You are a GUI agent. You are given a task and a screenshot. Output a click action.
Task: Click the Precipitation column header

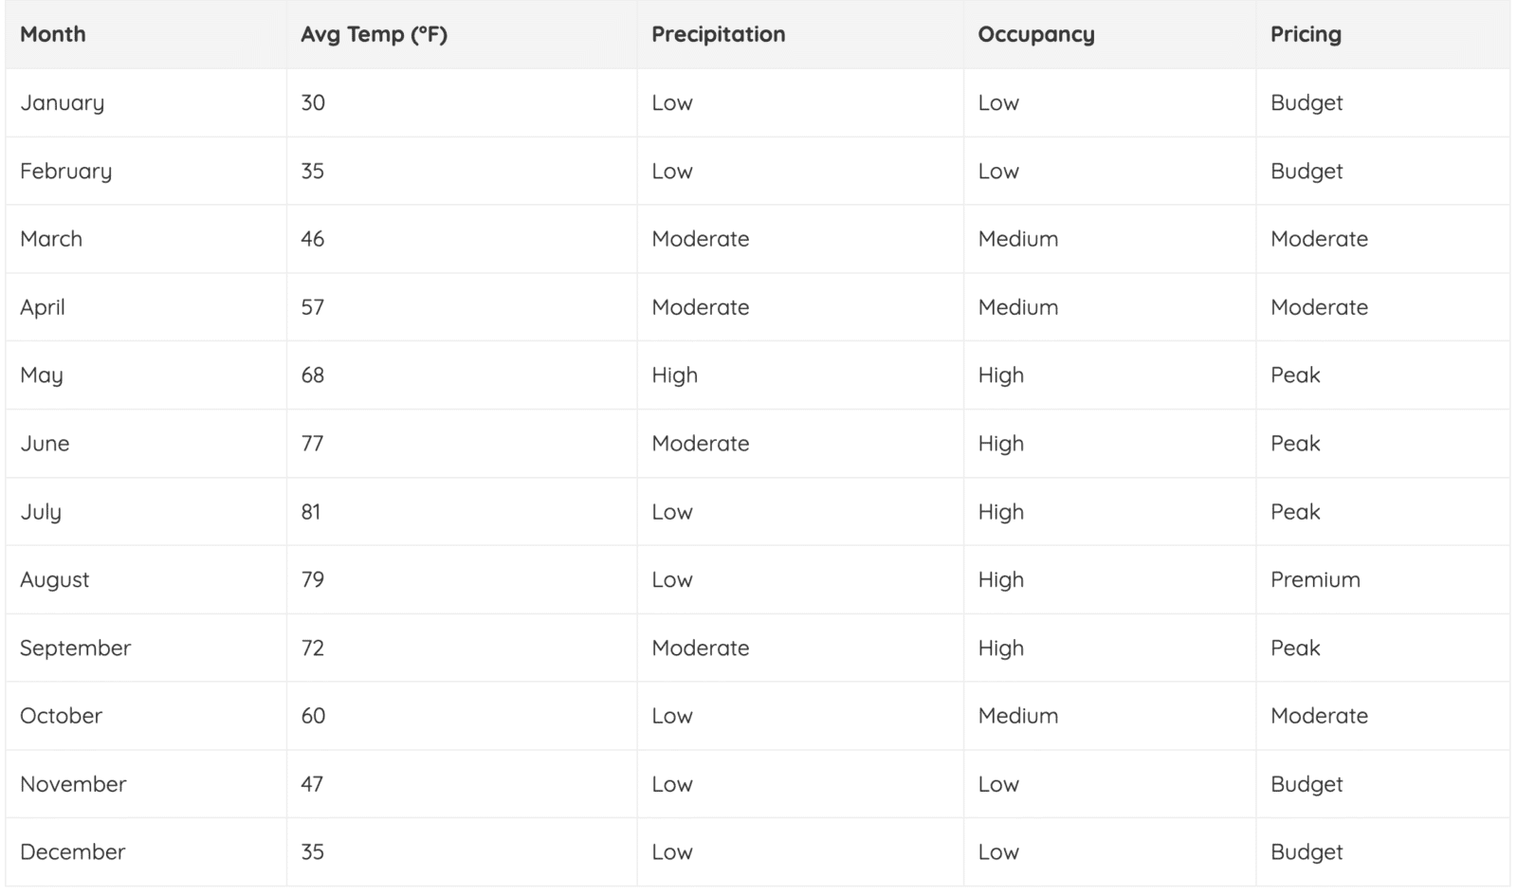[x=718, y=34]
